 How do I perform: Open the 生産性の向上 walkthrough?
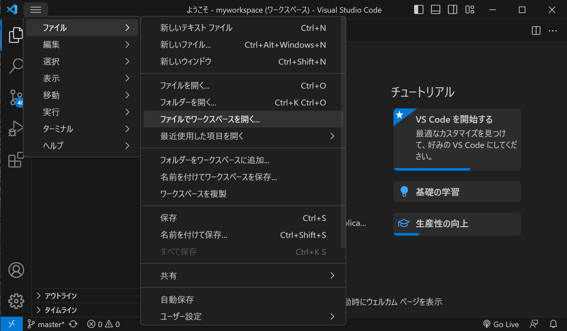pos(457,224)
